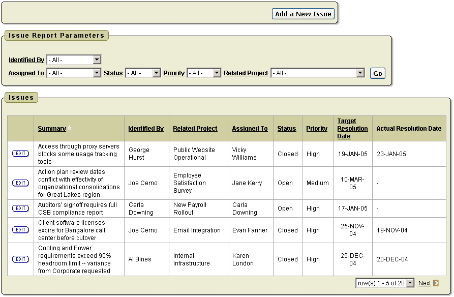454x297 pixels.
Task: Open the Assigned To filter dropdown
Action: coord(74,73)
